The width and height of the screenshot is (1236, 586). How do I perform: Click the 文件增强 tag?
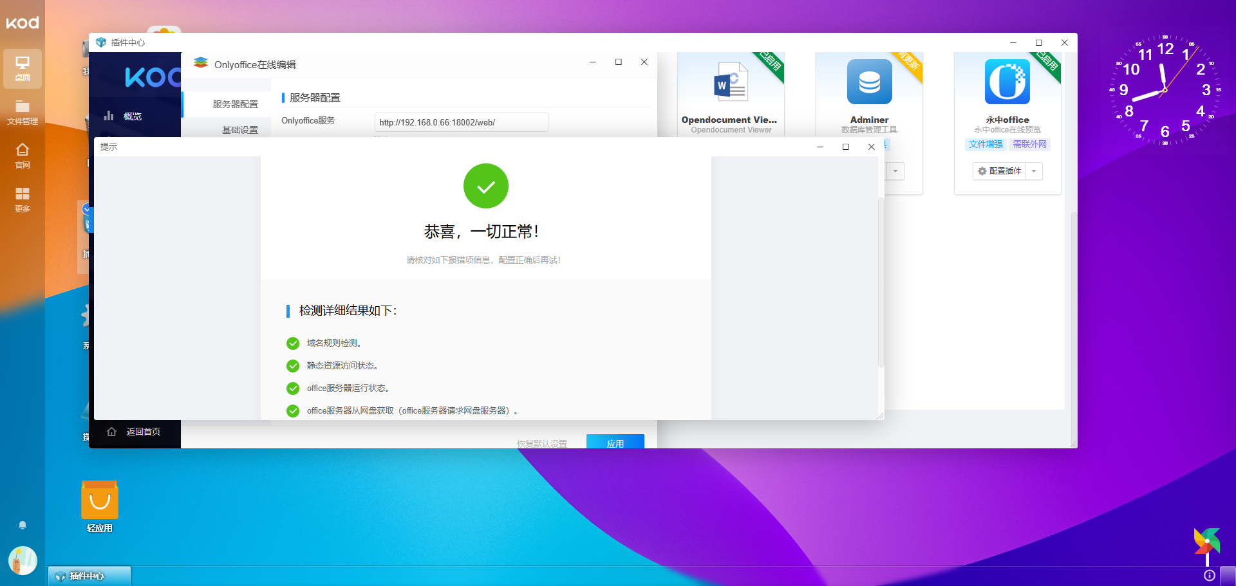tap(986, 144)
